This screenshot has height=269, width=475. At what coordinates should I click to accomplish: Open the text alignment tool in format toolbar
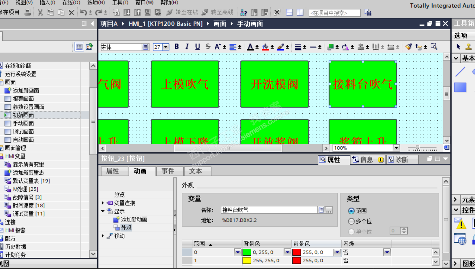pos(233,47)
